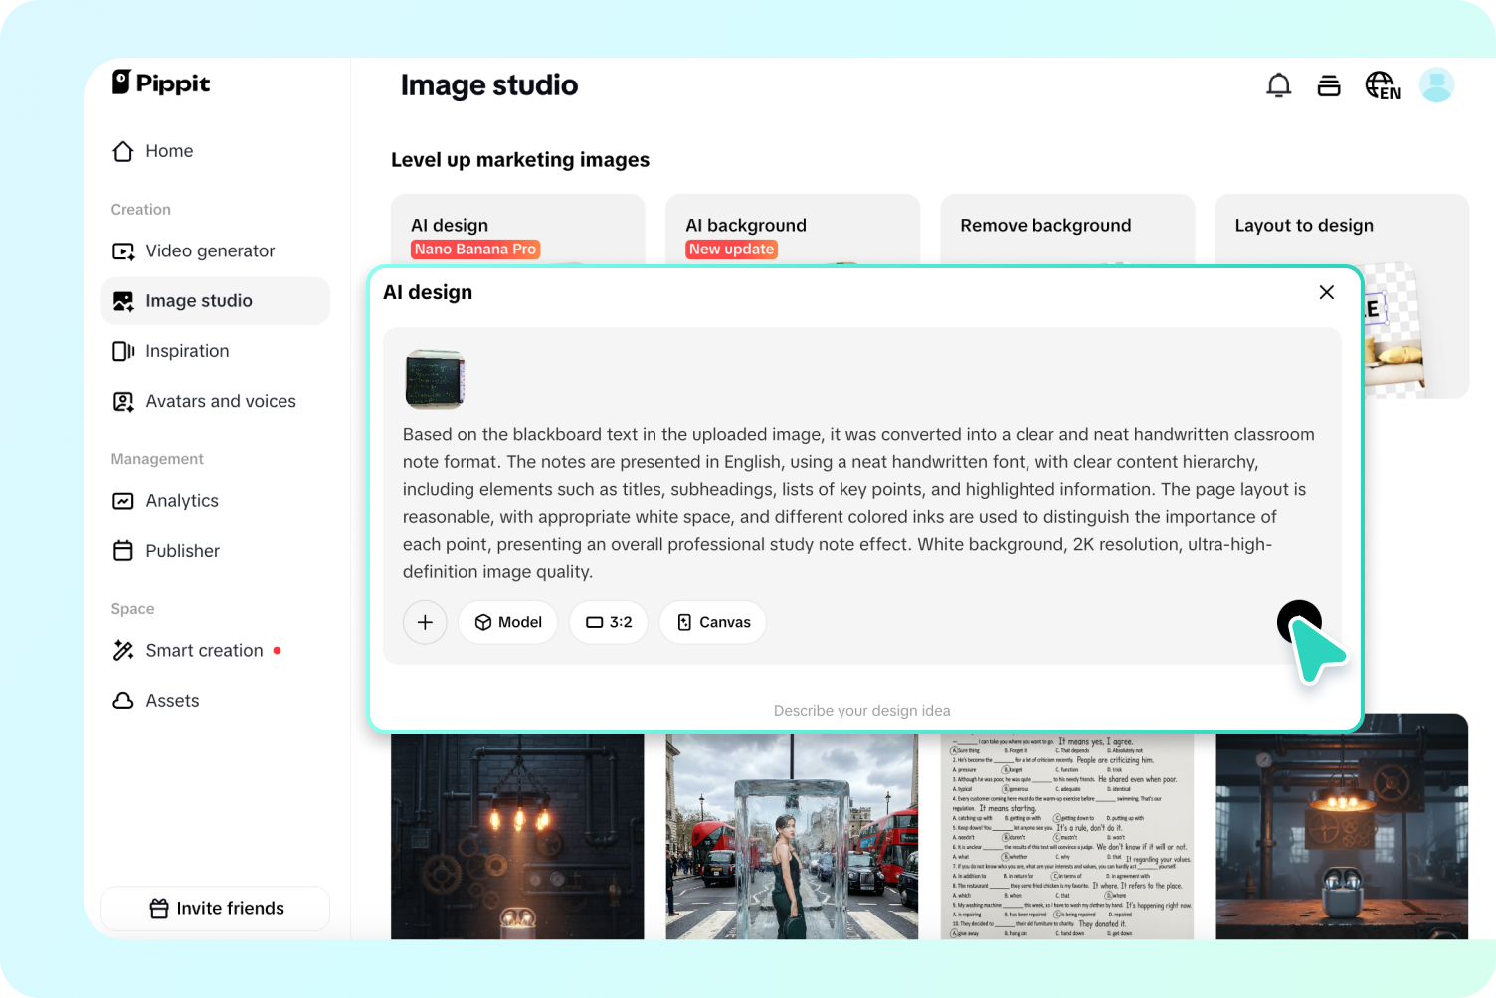This screenshot has width=1496, height=998.
Task: Close the AI design dialog
Action: [1326, 292]
